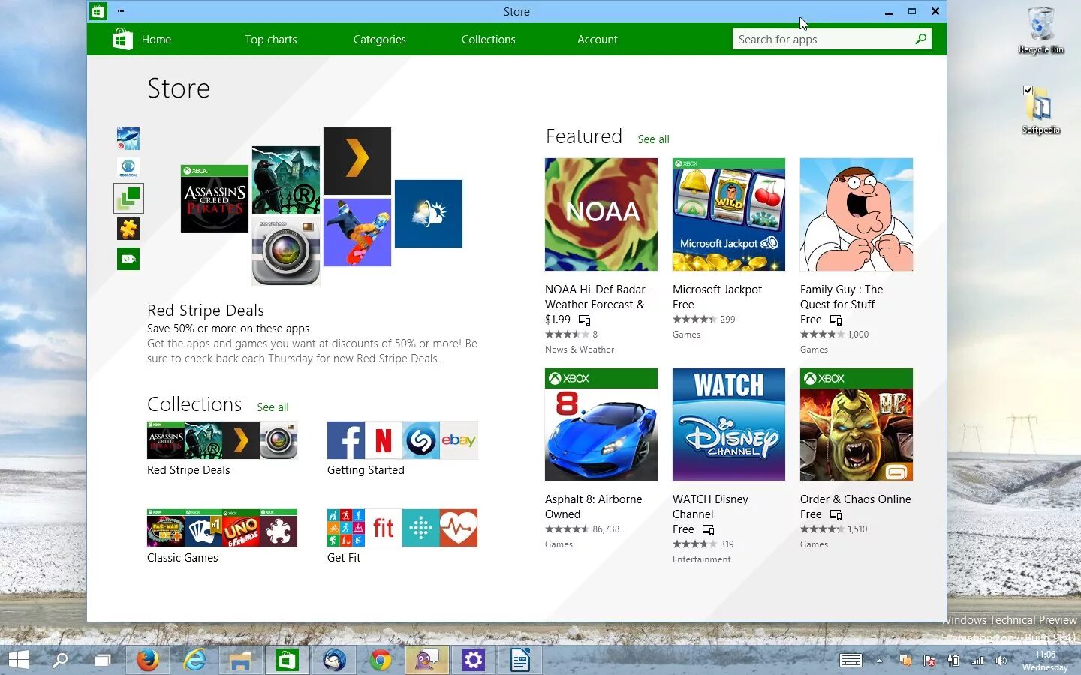Click the magnifier search button
1081x675 pixels.
pos(921,39)
